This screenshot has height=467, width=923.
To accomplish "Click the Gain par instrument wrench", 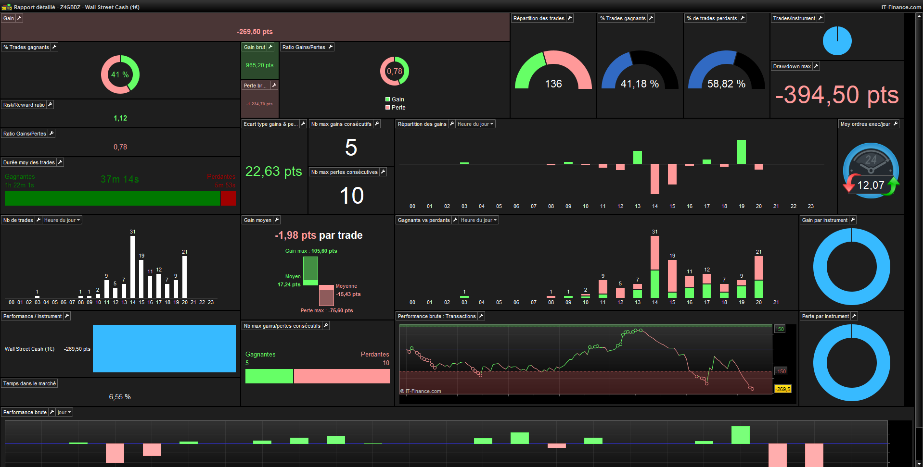I will point(853,220).
